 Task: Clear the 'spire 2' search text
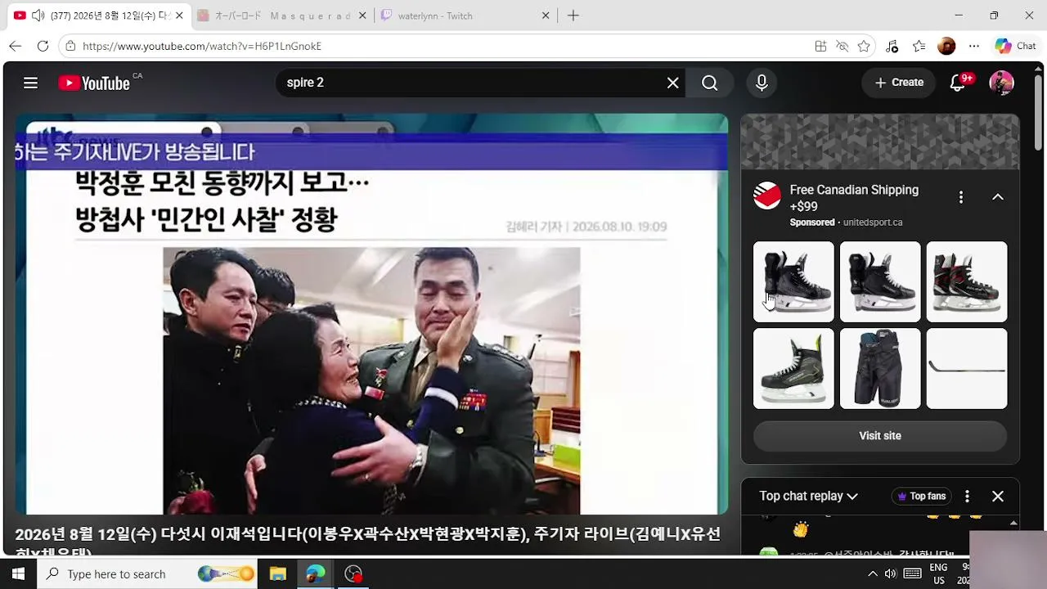point(672,83)
